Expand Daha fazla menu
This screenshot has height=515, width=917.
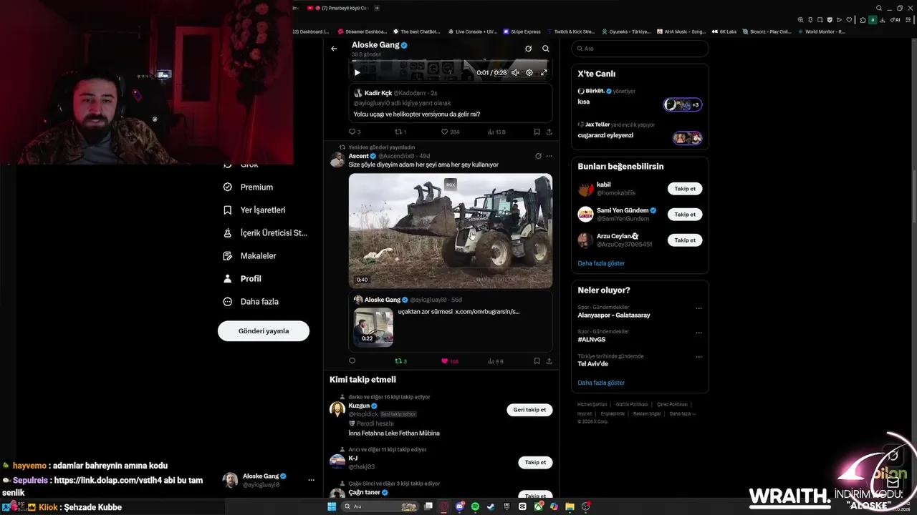[x=251, y=301]
